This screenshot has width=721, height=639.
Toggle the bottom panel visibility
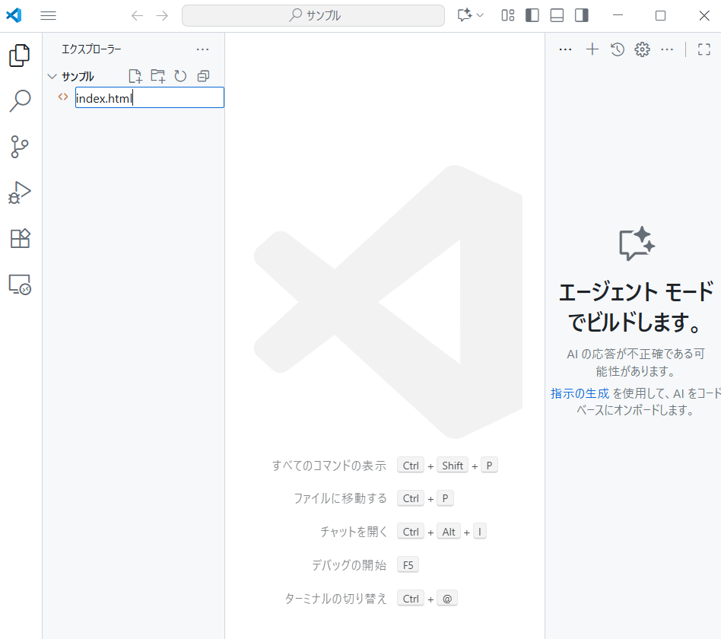[x=557, y=15]
